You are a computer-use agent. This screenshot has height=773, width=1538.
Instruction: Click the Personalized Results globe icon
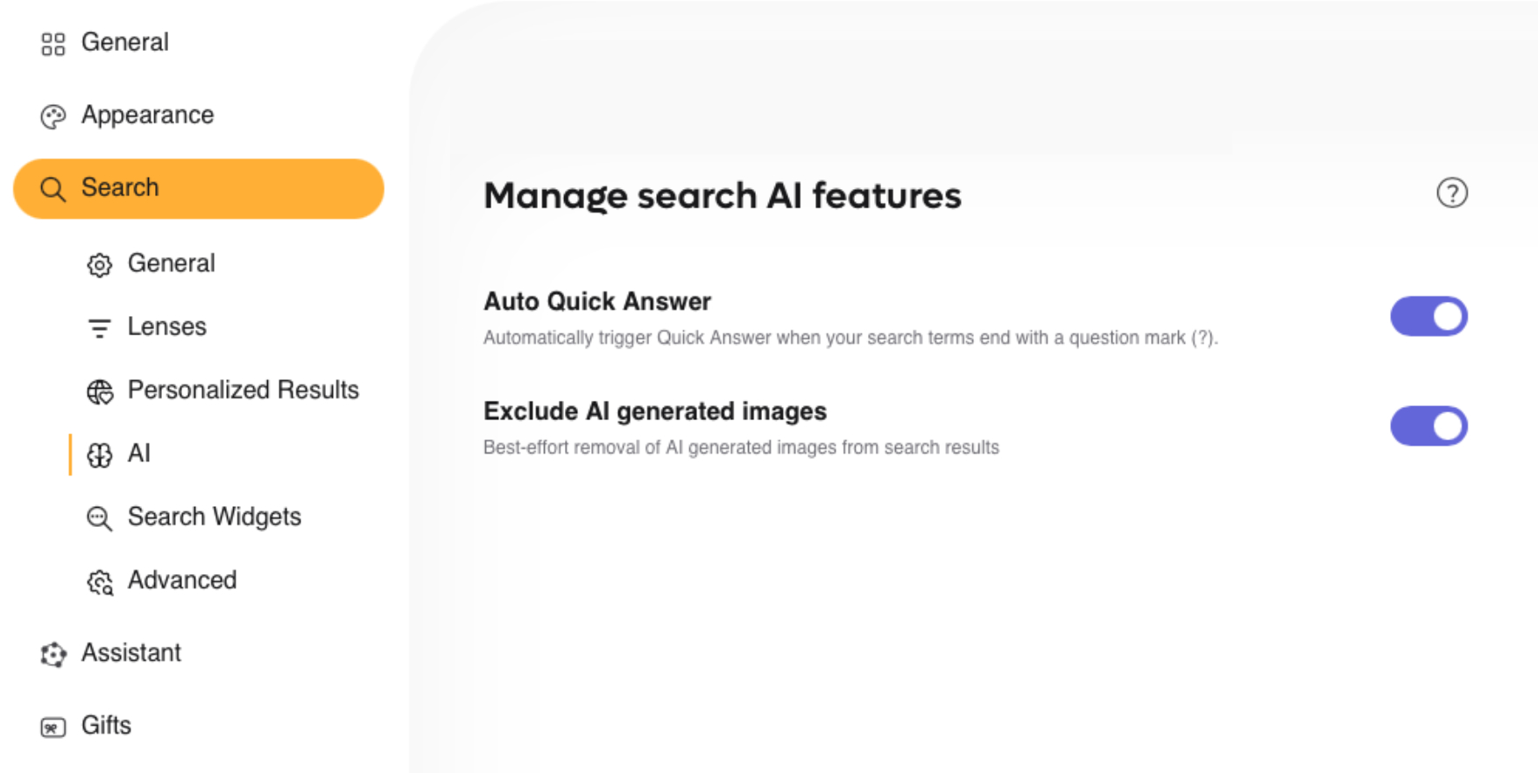click(x=99, y=391)
